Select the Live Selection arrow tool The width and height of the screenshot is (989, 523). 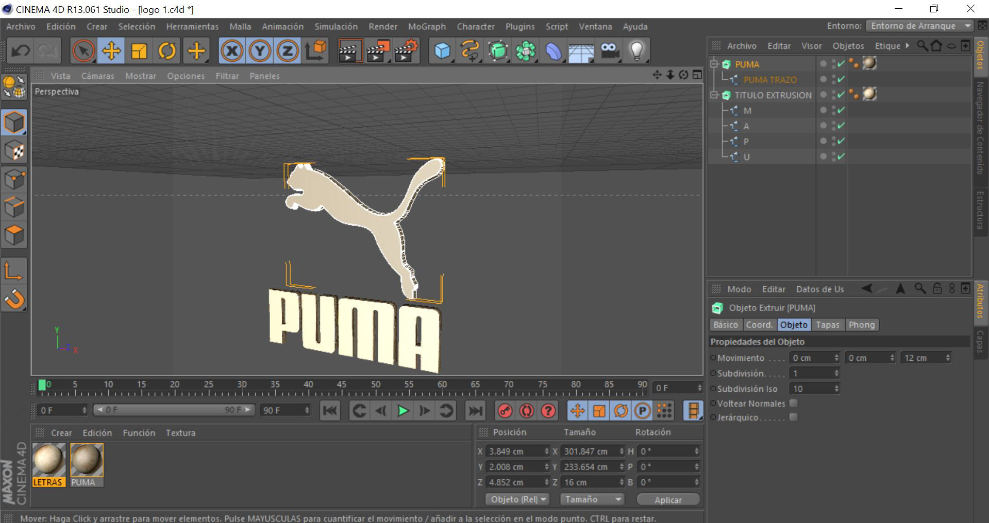[x=83, y=51]
